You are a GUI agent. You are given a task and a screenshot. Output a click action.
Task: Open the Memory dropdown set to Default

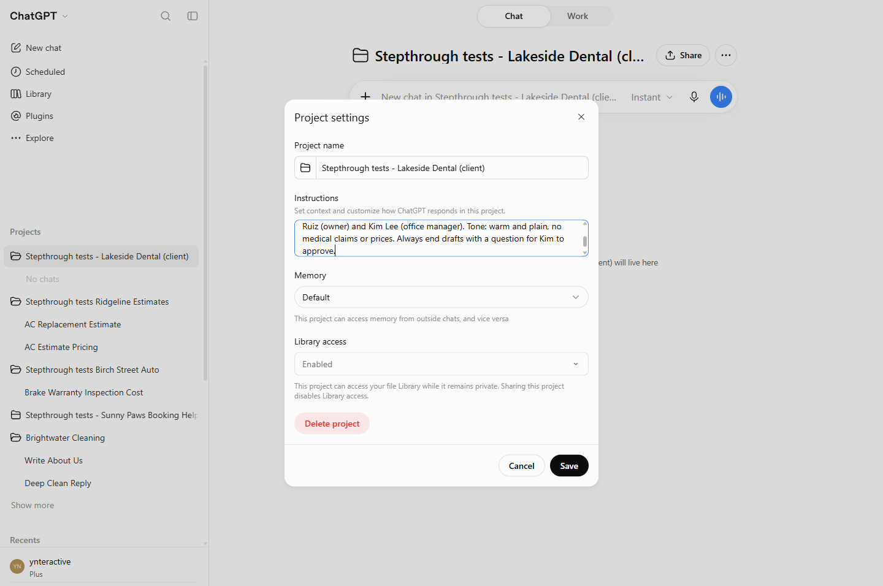click(x=442, y=297)
